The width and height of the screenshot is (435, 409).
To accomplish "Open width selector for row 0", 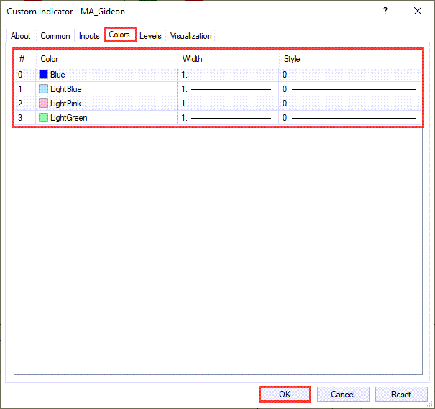I will (x=228, y=75).
